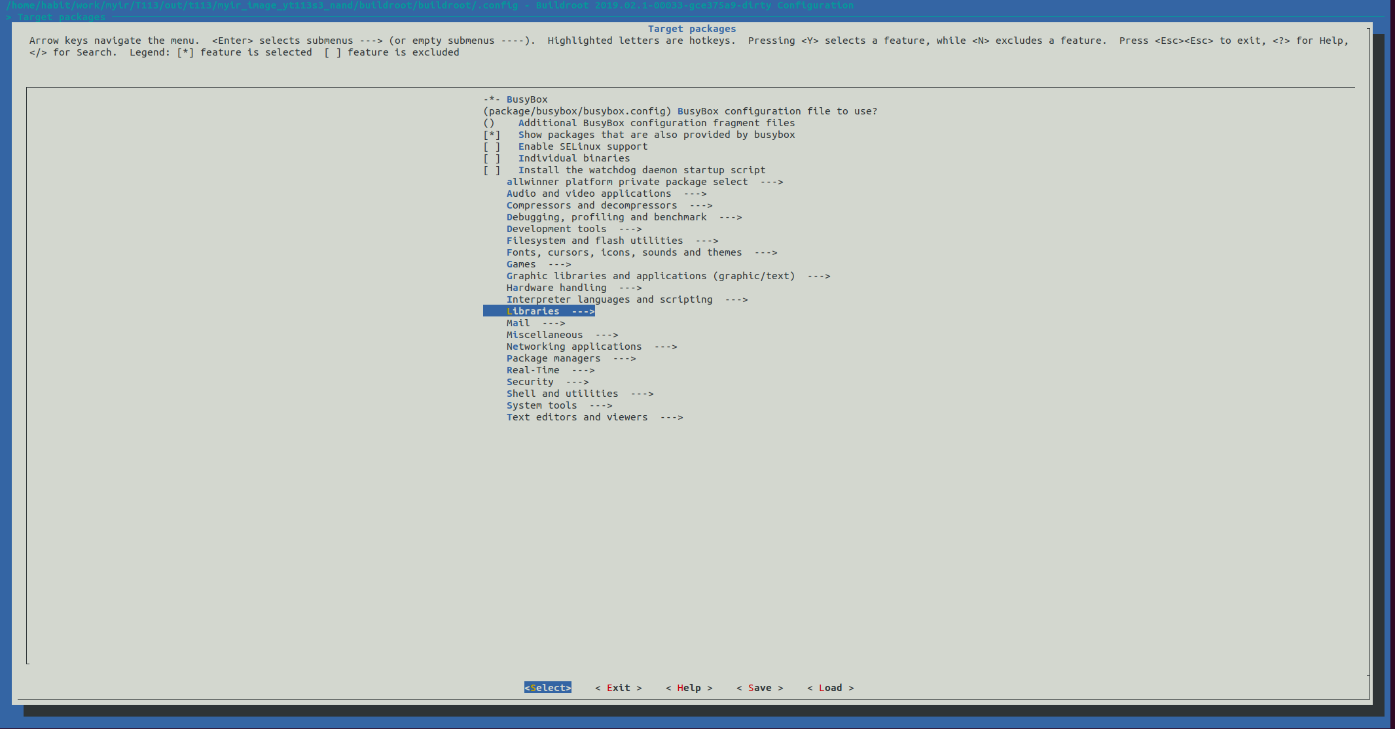1395x729 pixels.
Task: Open Filesystem and flash utilities submenu
Action: [611, 241]
